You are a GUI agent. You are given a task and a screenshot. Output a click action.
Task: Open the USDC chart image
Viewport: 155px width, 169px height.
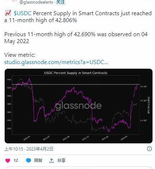79,106
